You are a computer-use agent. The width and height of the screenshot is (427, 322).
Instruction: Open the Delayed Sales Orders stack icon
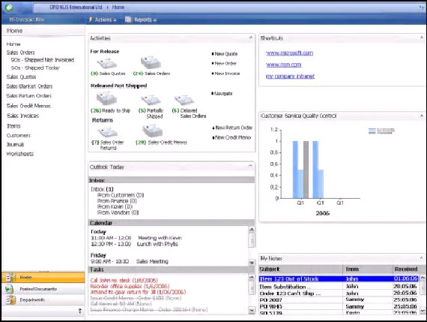(184, 100)
